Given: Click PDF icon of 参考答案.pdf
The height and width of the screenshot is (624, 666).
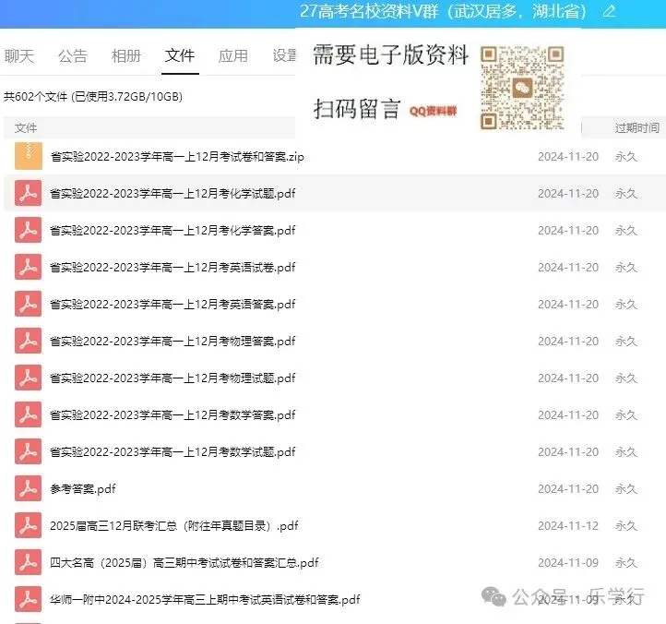Looking at the screenshot, I should (x=28, y=489).
